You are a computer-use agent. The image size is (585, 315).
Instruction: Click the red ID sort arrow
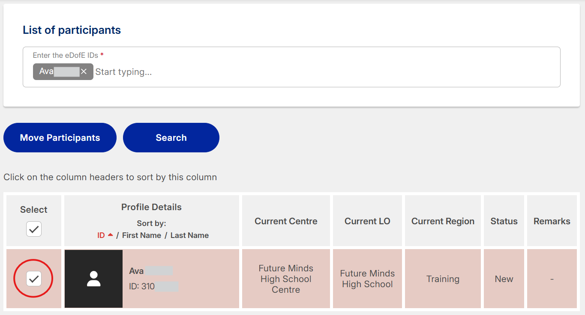tap(111, 235)
